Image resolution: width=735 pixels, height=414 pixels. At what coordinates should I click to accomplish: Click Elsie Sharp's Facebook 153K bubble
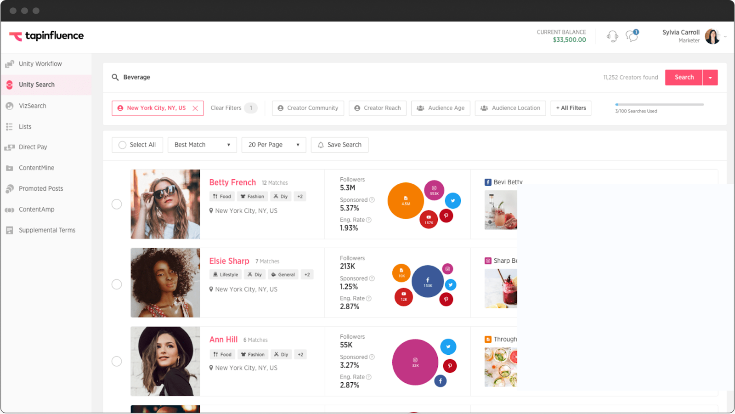click(x=428, y=281)
